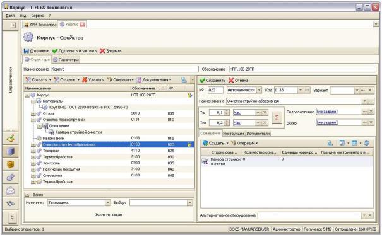382x235 pixels.
Task: Open browse dialog for Наименование operation field
Action: click(x=371, y=101)
